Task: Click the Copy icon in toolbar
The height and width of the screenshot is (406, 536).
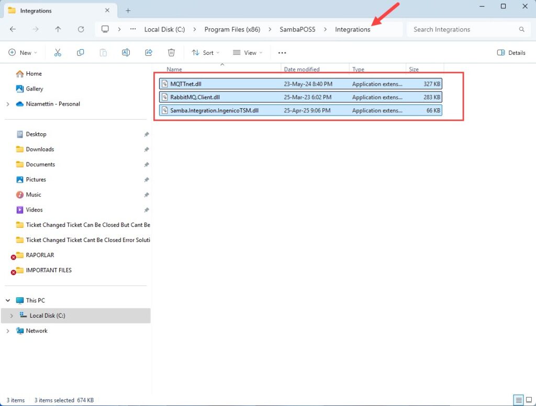Action: tap(80, 53)
